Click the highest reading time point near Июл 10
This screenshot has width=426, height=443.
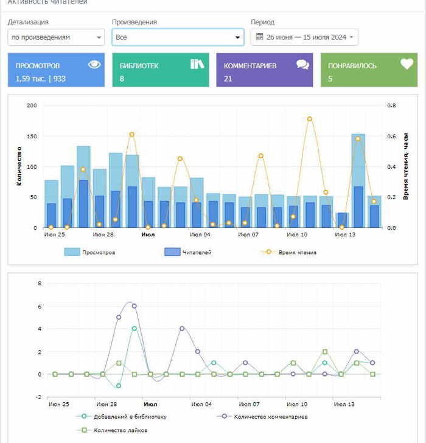pyautogui.click(x=310, y=119)
